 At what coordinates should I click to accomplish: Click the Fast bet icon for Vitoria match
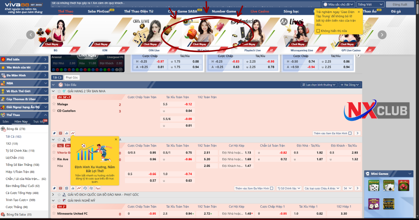[x=98, y=188]
